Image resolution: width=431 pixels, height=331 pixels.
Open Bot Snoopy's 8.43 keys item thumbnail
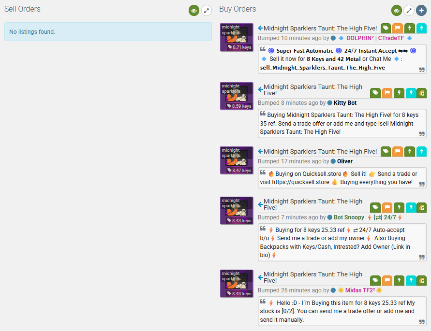pos(237,211)
